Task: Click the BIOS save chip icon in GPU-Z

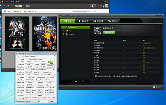Action: 54,69
